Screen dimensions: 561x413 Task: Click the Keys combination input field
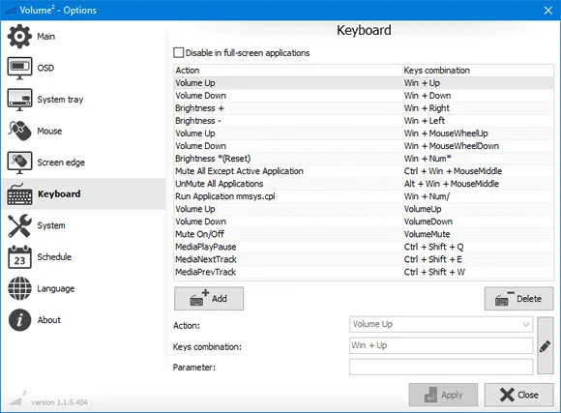(441, 345)
